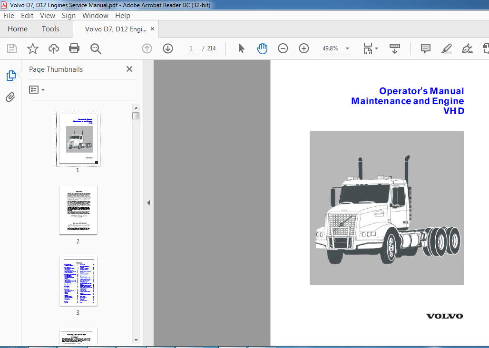Open the Sign document pen tool
489x348 pixels.
tap(467, 48)
